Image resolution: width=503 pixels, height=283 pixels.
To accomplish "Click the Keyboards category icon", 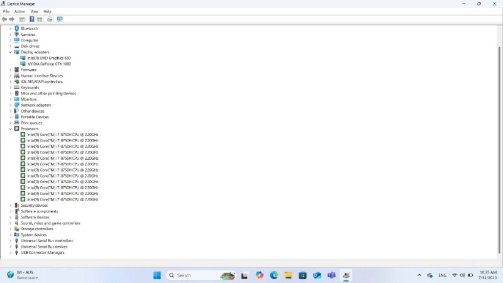I will (x=17, y=87).
